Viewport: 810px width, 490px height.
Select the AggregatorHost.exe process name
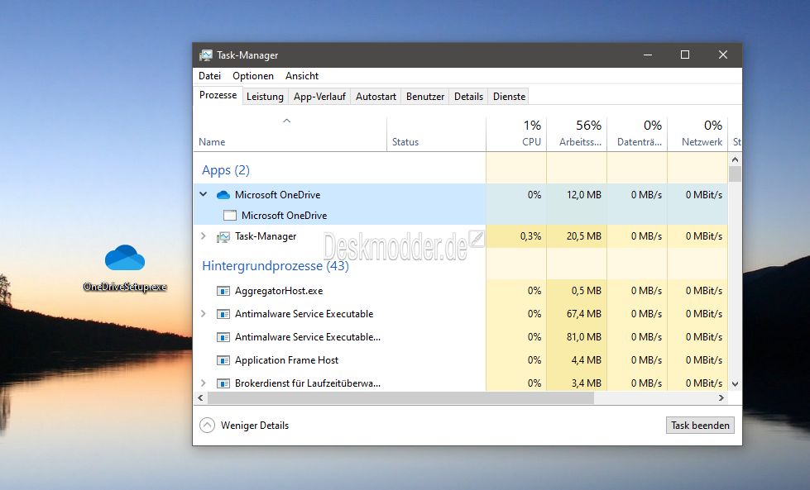pos(279,291)
